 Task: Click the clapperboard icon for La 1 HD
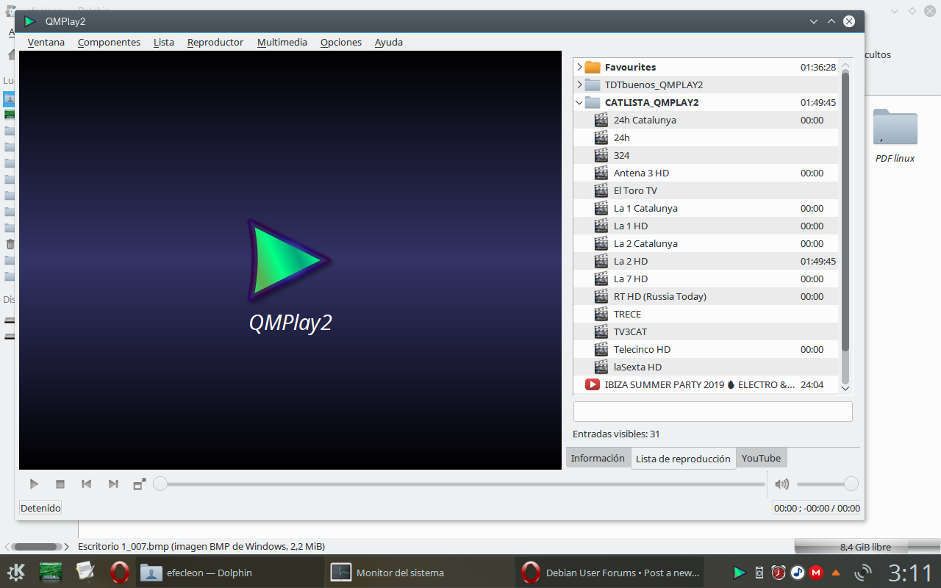[601, 226]
